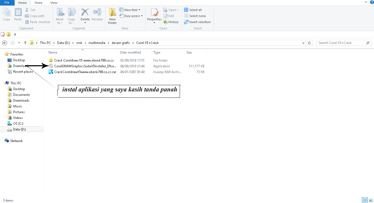The image size is (374, 203).
Task: Select Network in the navigation pane
Action: coord(14,141)
